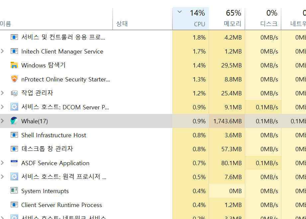
Task: Click the 3.6MB memory value for Shell Infrastructure
Action: 233,135
